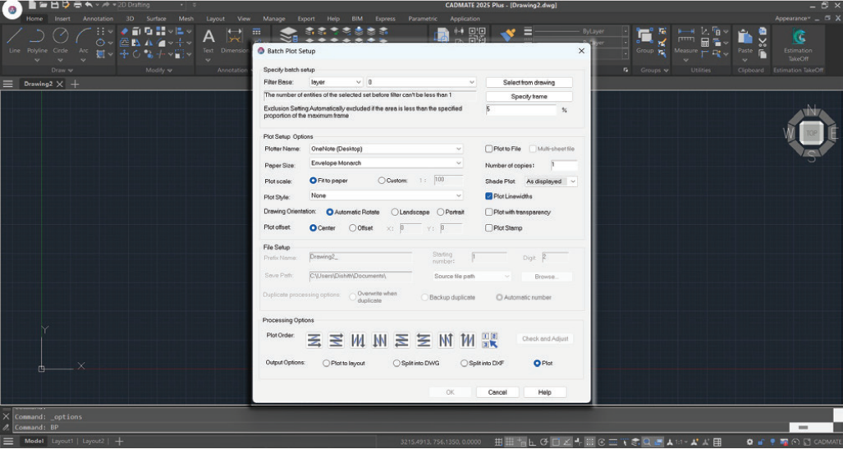
Task: Switch to the Layout1 tab
Action: [62, 442]
